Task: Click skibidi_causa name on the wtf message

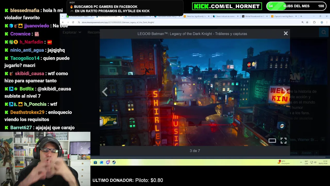Action: click(x=29, y=73)
